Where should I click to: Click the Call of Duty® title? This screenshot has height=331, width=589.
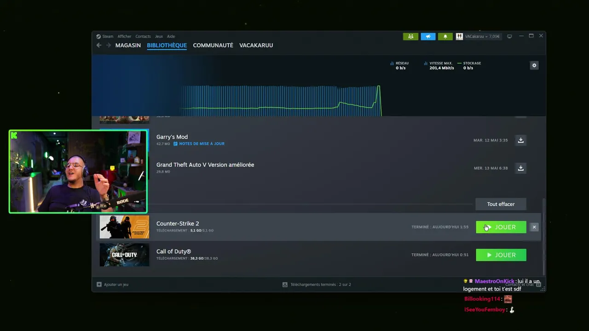[x=173, y=251]
